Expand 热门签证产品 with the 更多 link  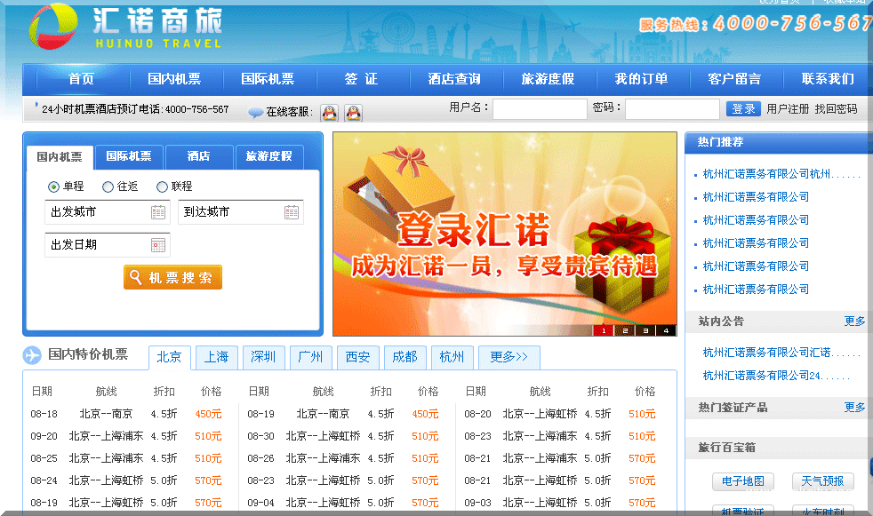click(x=854, y=407)
